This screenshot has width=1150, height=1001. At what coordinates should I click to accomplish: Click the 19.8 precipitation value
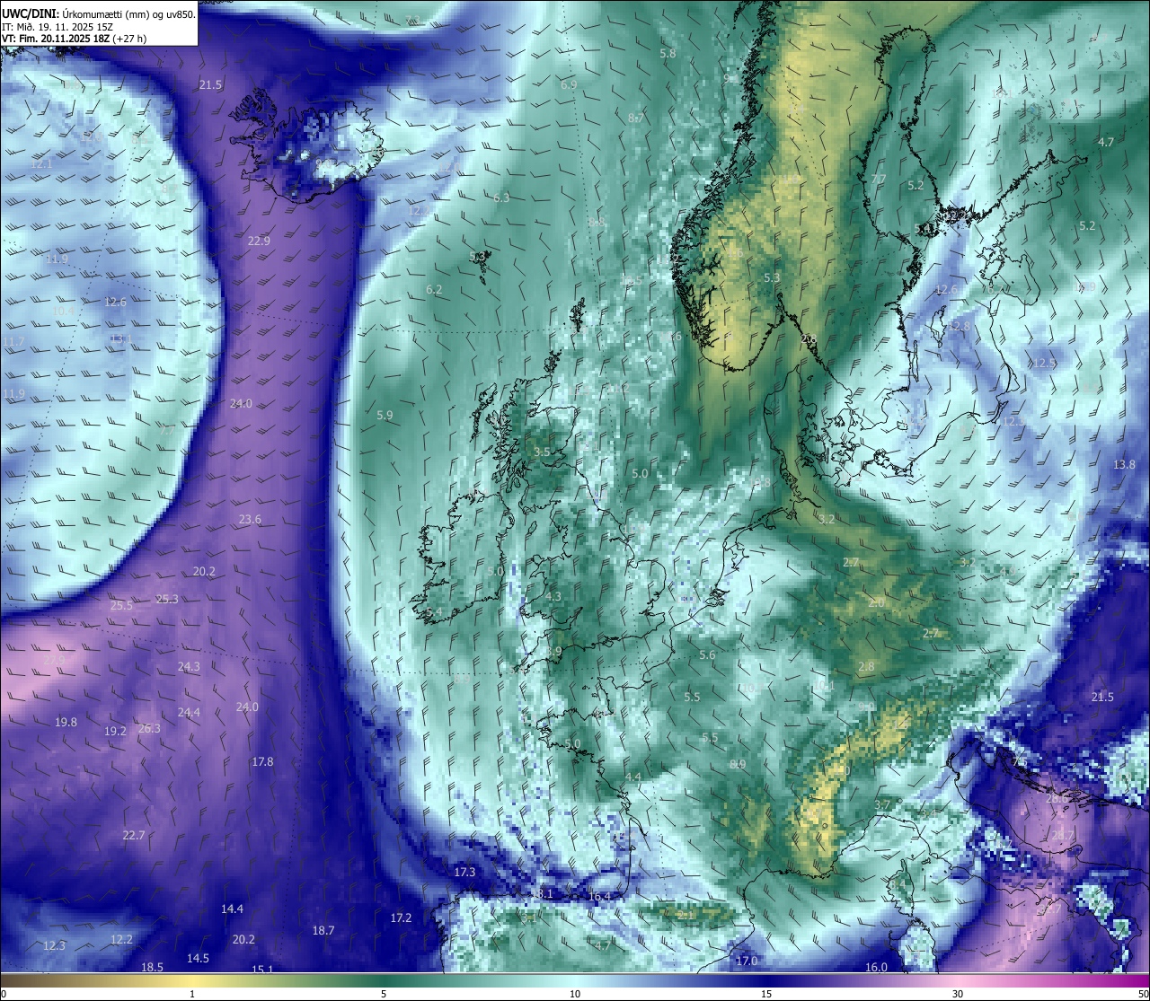66,723
